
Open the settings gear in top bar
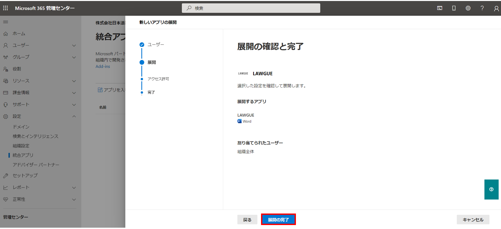pyautogui.click(x=468, y=8)
